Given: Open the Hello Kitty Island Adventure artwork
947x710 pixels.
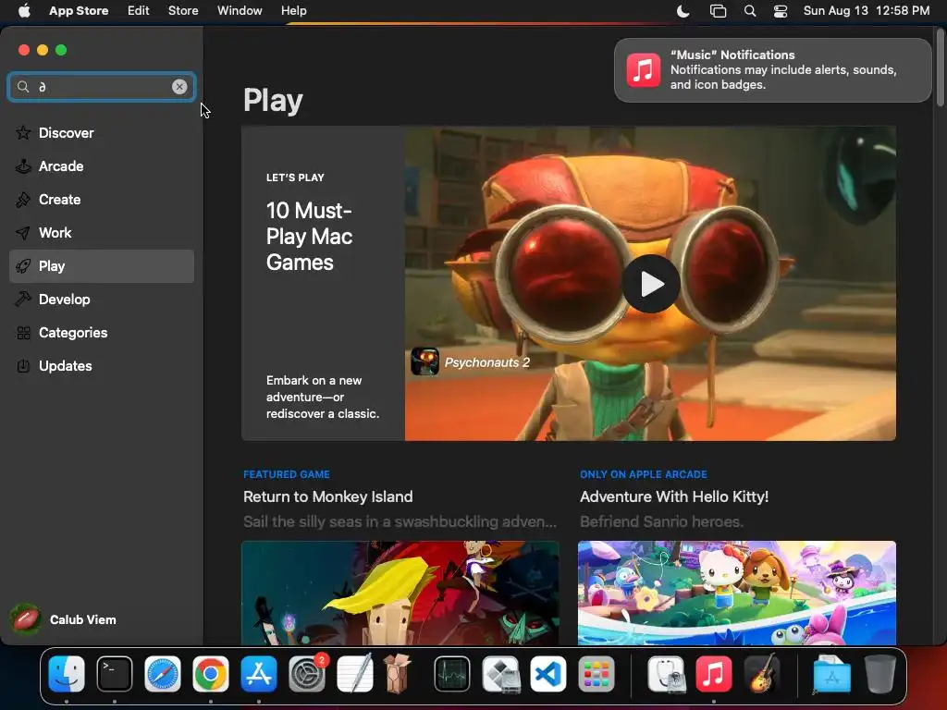Looking at the screenshot, I should coord(737,593).
